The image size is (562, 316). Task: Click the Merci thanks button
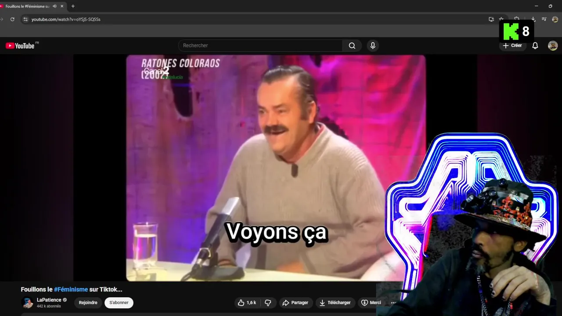tap(371, 303)
